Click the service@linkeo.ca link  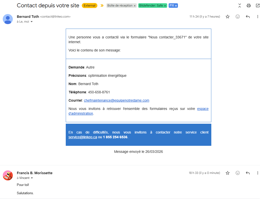[x=83, y=137]
